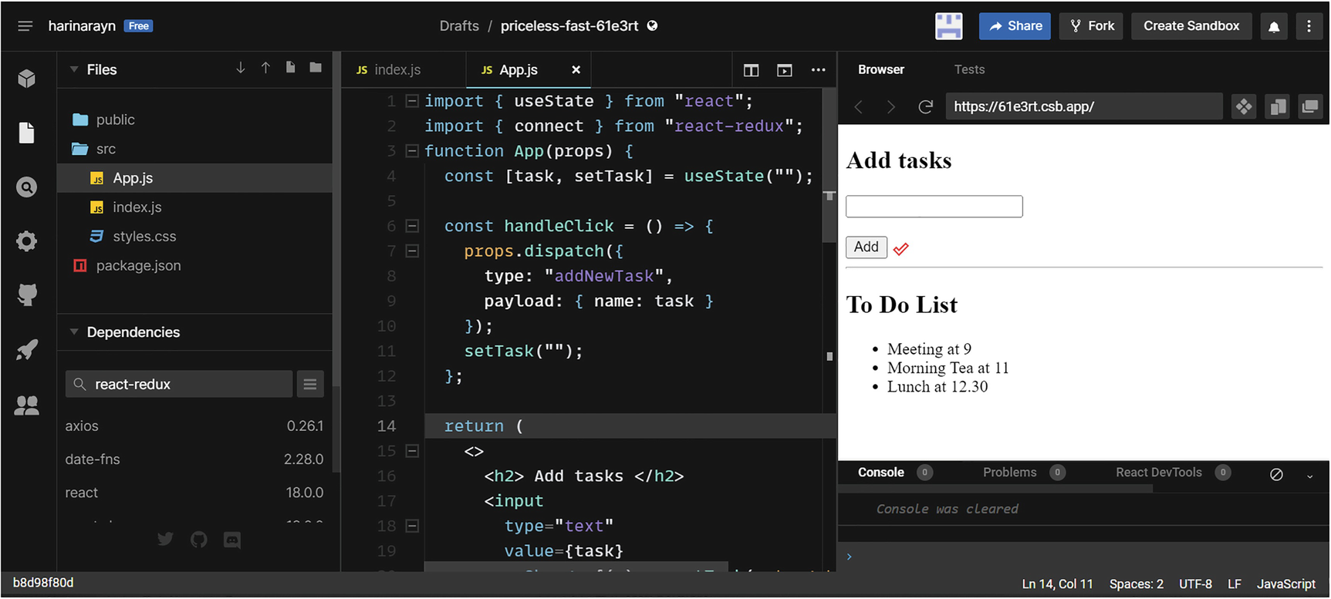This screenshot has height=599, width=1331.
Task: Open the Search icon in the sidebar
Action: tap(27, 187)
